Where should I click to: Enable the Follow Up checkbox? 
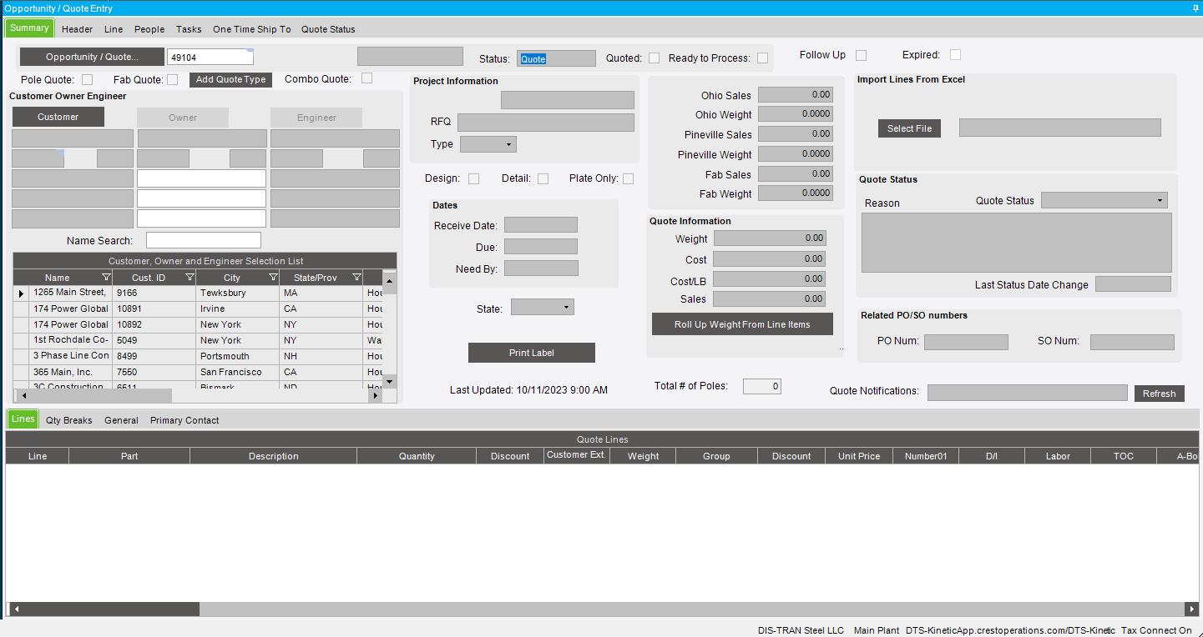pos(861,55)
